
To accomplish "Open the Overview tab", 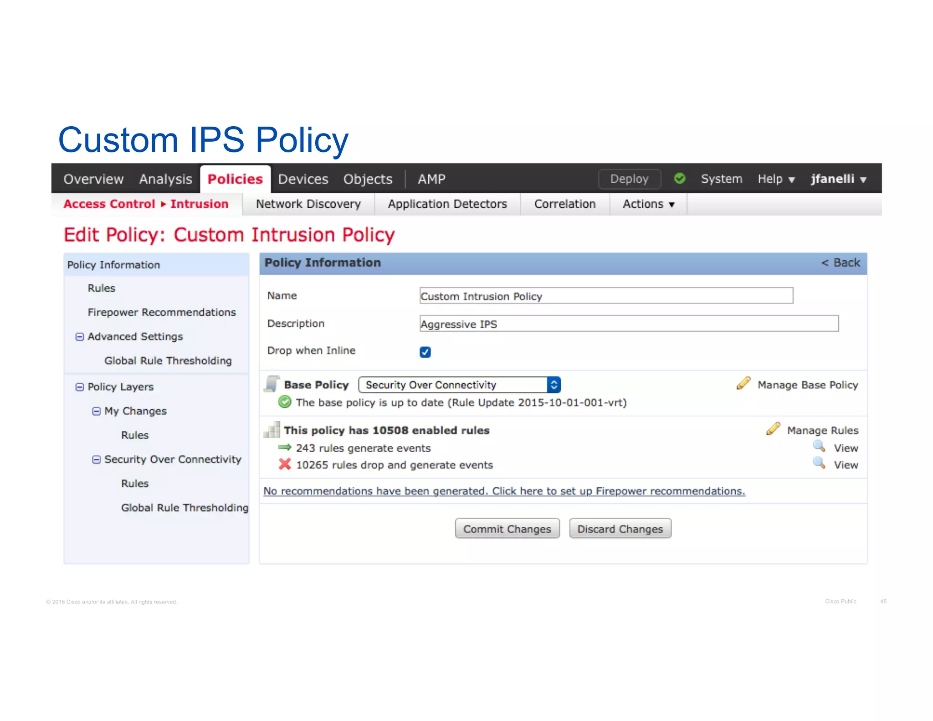I will (x=93, y=179).
